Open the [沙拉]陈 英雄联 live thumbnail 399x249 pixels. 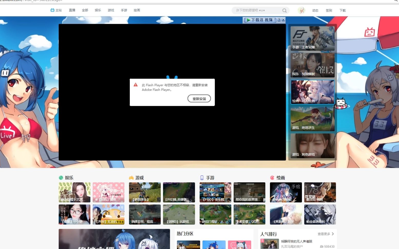point(179,192)
